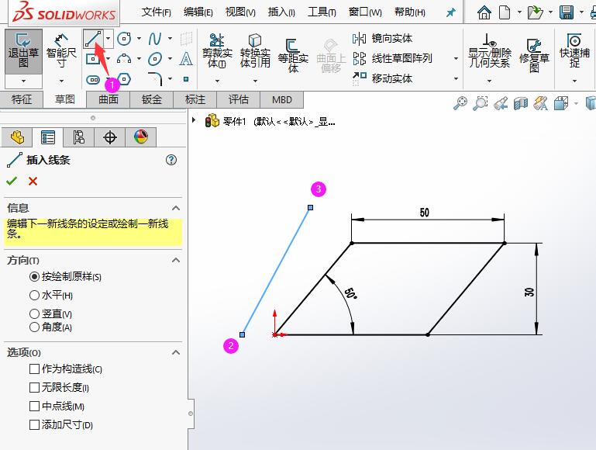Enable 添加尺寸(D) checkbox
The image size is (596, 450).
(61, 425)
